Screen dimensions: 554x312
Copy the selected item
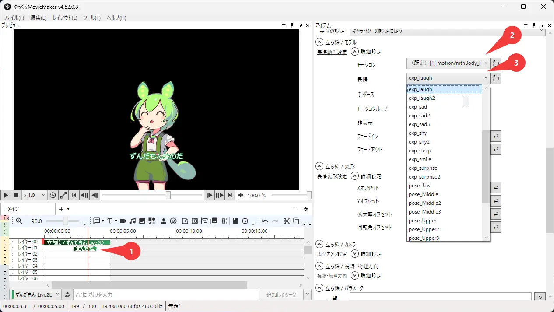point(296,221)
